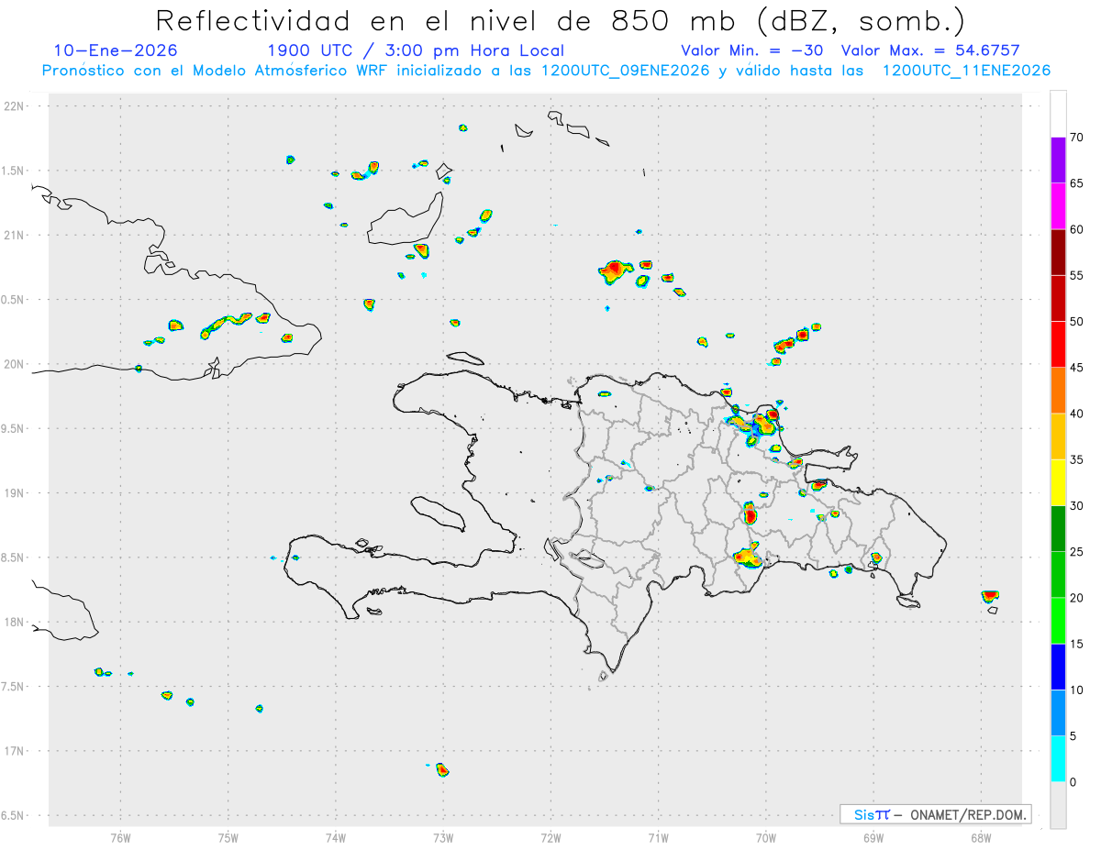Viewport: 1101px width, 850px height.
Task: Click the "SisTT - ONAMET/REP.DOM." credit box
Action: pyautogui.click(x=935, y=814)
